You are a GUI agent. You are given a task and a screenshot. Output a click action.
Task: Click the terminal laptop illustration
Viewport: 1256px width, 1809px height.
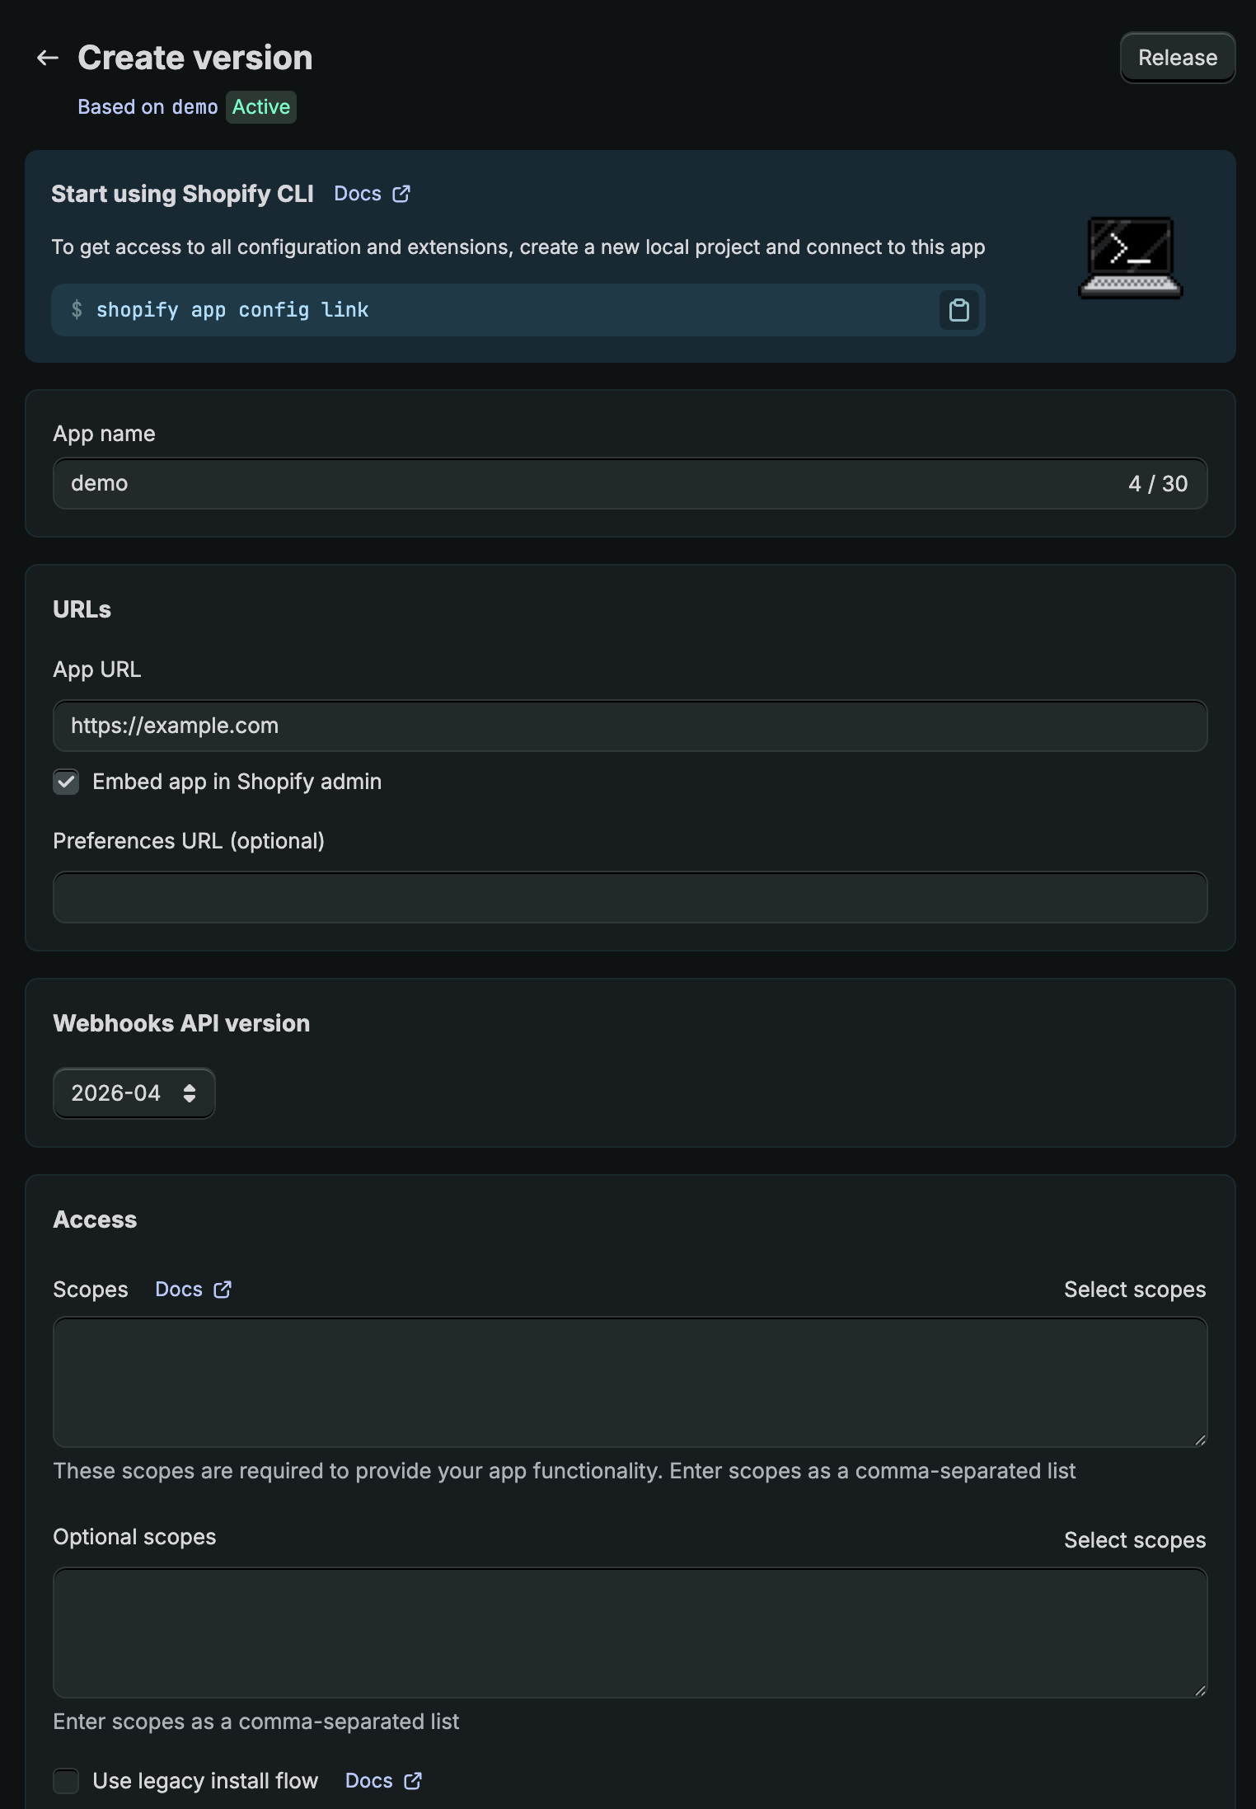(1131, 257)
